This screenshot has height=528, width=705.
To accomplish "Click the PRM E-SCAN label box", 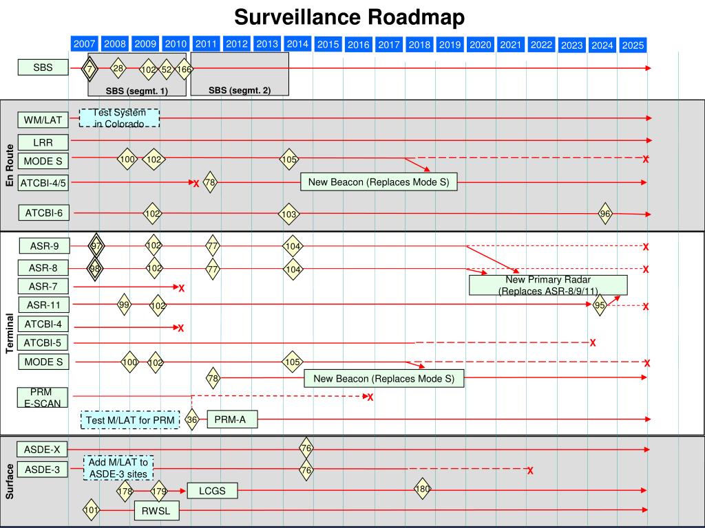I will [42, 397].
